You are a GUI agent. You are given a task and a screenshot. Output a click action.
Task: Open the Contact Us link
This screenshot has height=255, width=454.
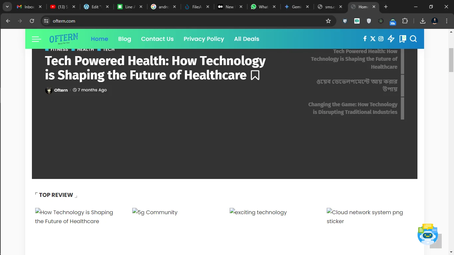(157, 39)
